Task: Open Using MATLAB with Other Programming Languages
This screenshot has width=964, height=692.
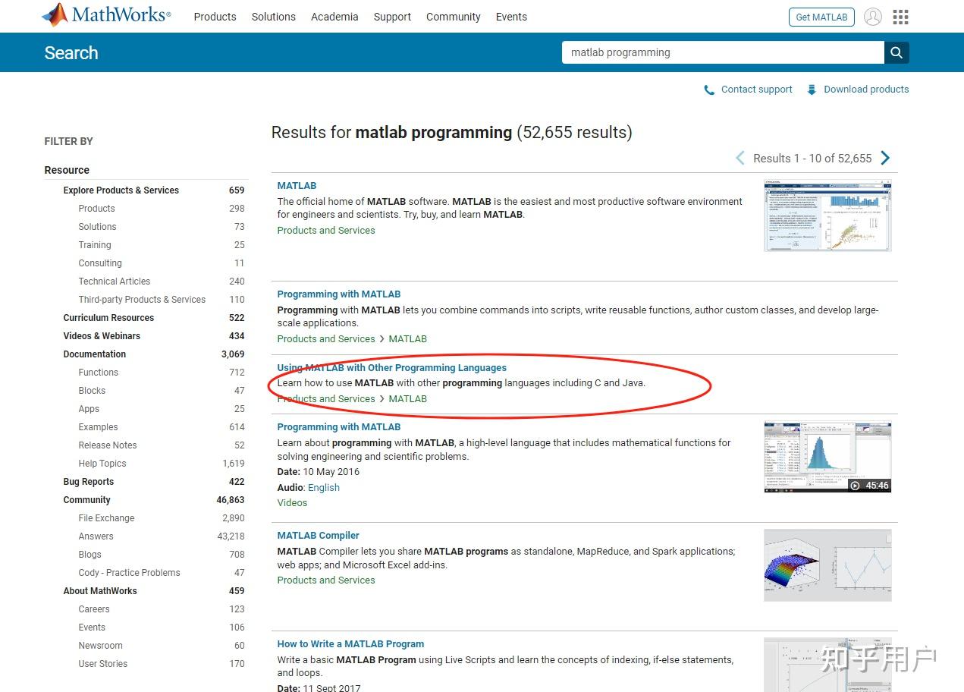Action: tap(391, 367)
